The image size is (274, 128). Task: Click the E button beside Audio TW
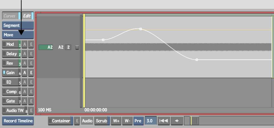[x=31, y=110]
